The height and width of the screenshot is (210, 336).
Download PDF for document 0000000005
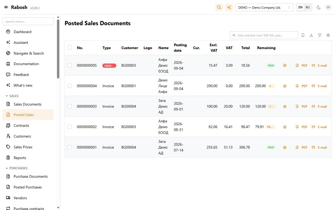pyautogui.click(x=302, y=65)
